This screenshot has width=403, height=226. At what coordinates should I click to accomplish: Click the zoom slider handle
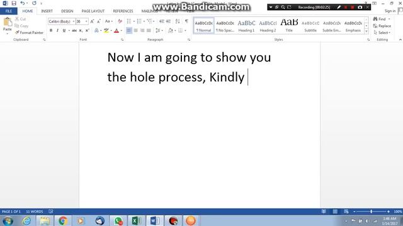[x=371, y=212]
